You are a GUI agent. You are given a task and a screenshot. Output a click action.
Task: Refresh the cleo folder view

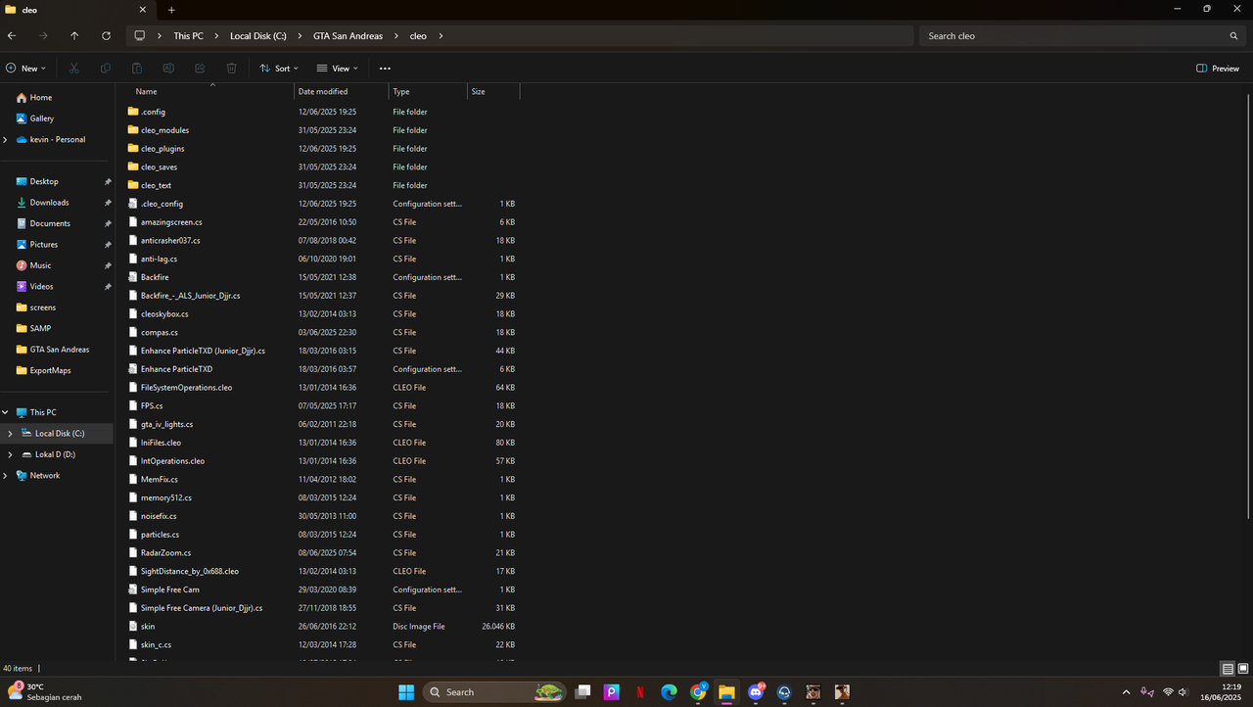point(106,35)
